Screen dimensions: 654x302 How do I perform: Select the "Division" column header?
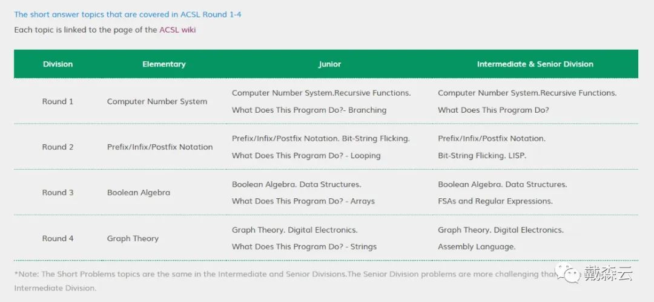pyautogui.click(x=58, y=64)
